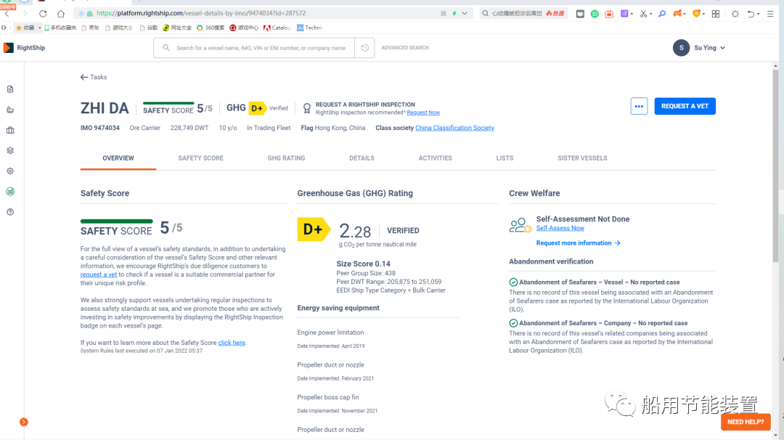Switch to the LISTS tab
The image size is (784, 440).
click(x=505, y=158)
